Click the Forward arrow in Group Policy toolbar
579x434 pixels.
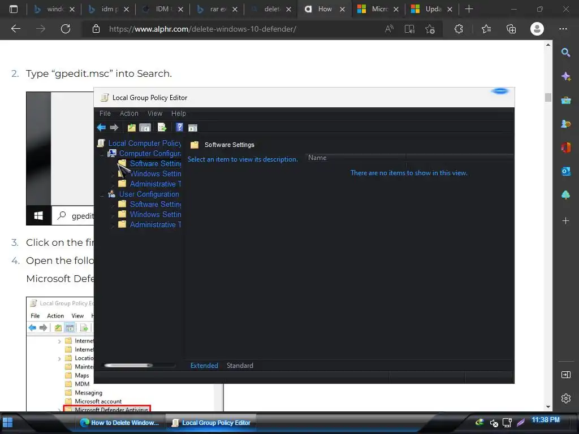pyautogui.click(x=114, y=128)
